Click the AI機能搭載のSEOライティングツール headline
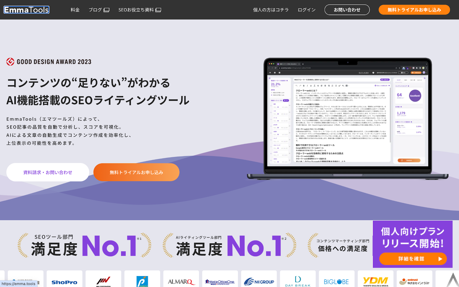This screenshot has height=287, width=459. [98, 100]
